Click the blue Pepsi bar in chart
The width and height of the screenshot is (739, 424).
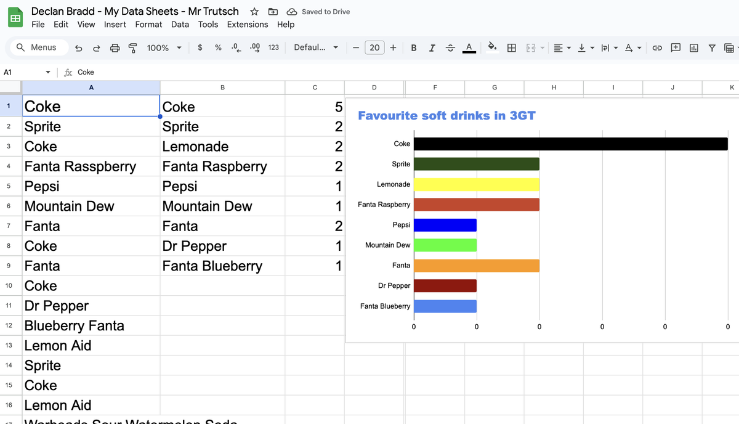445,225
